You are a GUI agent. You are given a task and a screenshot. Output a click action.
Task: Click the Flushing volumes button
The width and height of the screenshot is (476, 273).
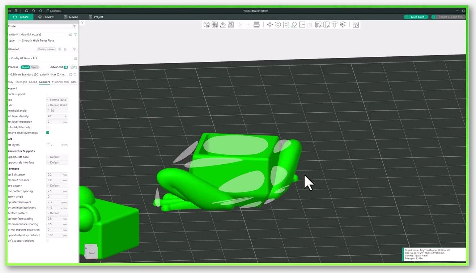[x=46, y=49]
